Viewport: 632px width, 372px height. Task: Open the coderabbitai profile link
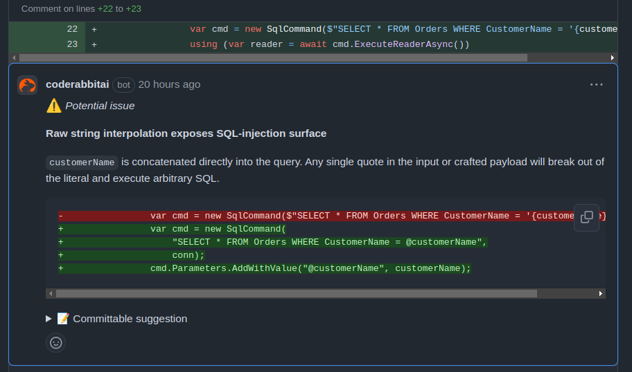[78, 84]
